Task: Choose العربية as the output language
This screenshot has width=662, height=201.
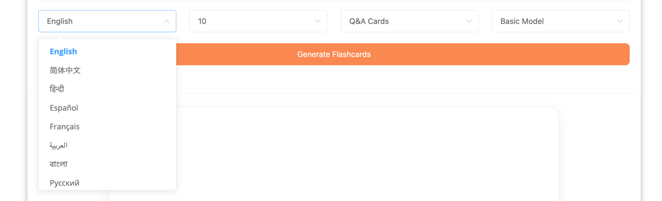Action: click(x=59, y=145)
